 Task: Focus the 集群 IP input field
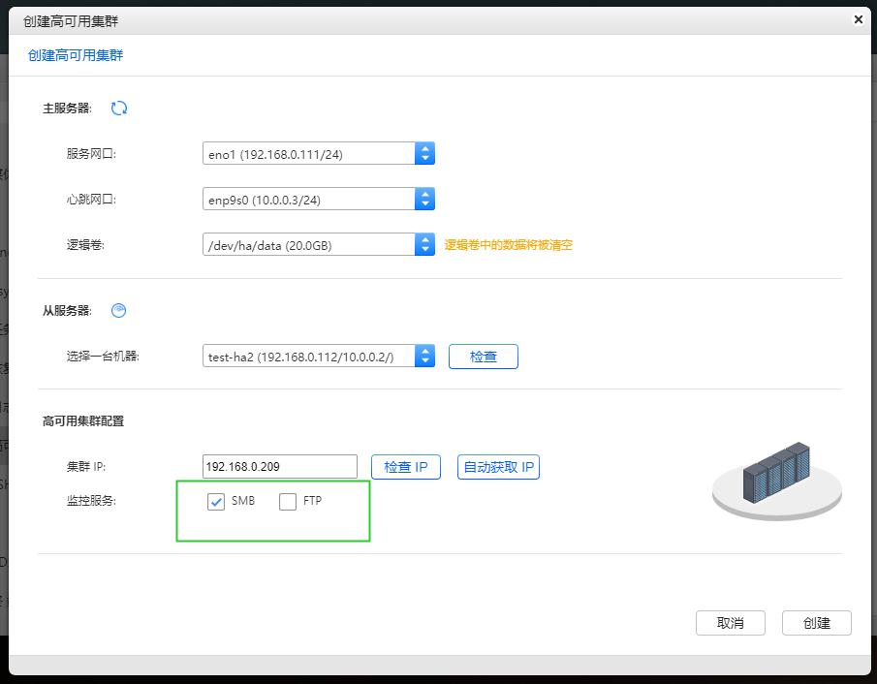click(x=280, y=467)
